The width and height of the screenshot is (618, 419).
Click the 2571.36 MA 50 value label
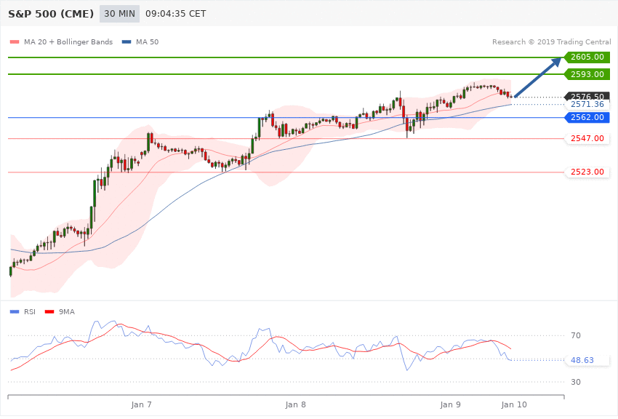pyautogui.click(x=587, y=105)
